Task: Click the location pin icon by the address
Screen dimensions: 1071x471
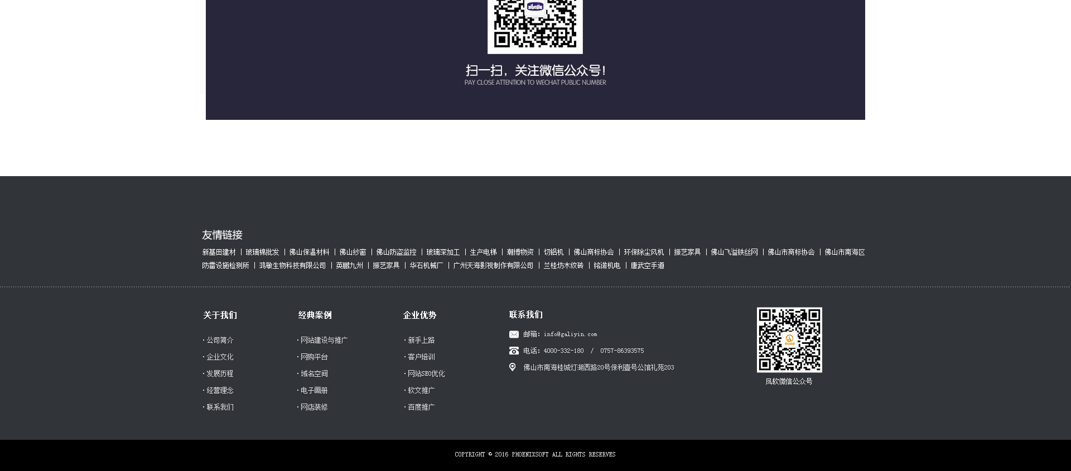Action: coord(513,367)
